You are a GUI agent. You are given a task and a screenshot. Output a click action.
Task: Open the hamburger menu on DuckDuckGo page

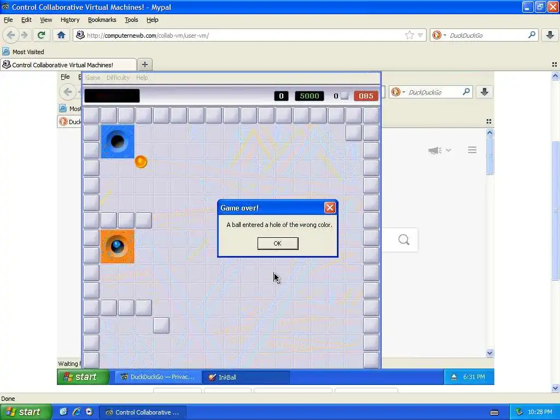coord(472,150)
